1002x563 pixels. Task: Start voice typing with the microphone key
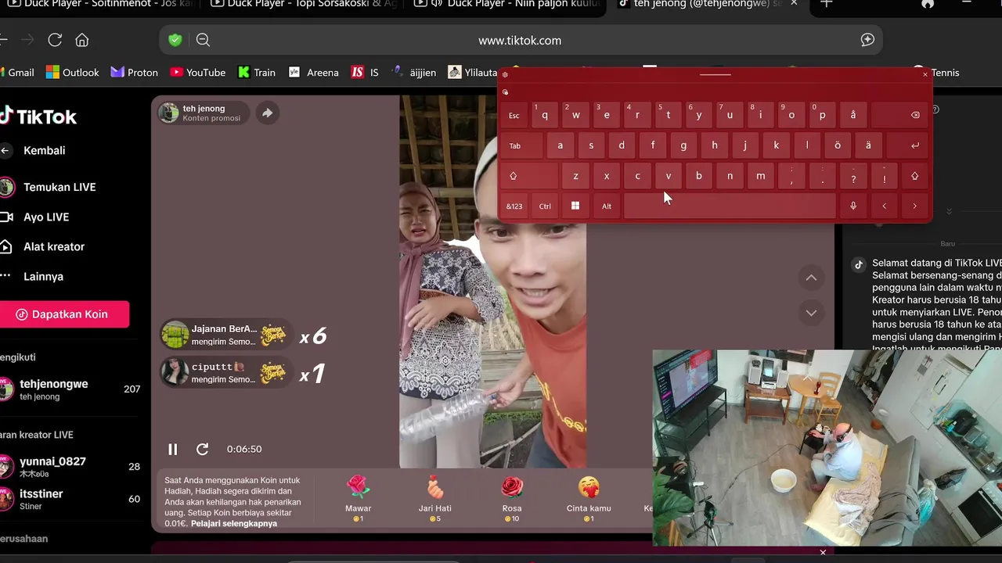(853, 206)
